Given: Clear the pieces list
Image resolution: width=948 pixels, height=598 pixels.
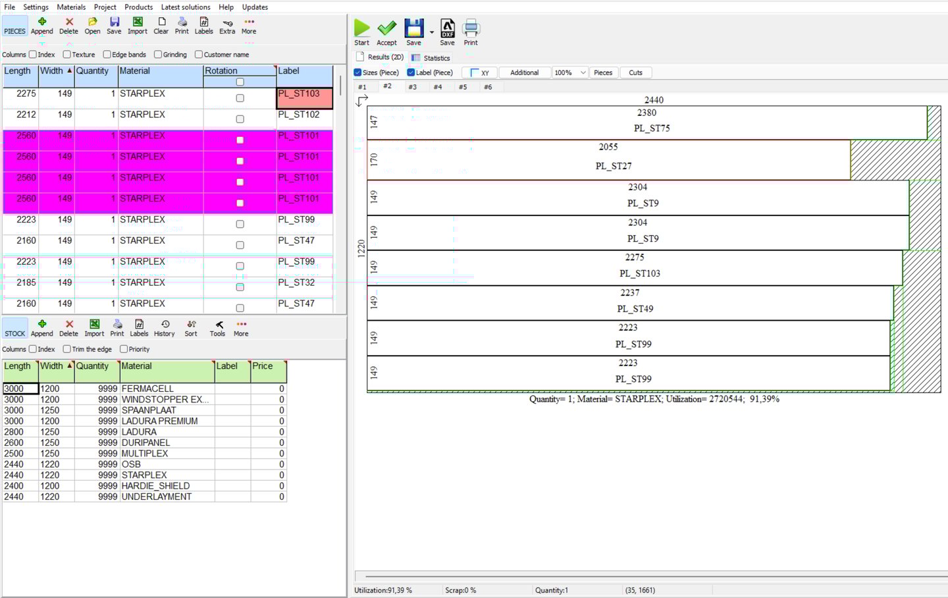Looking at the screenshot, I should [161, 26].
